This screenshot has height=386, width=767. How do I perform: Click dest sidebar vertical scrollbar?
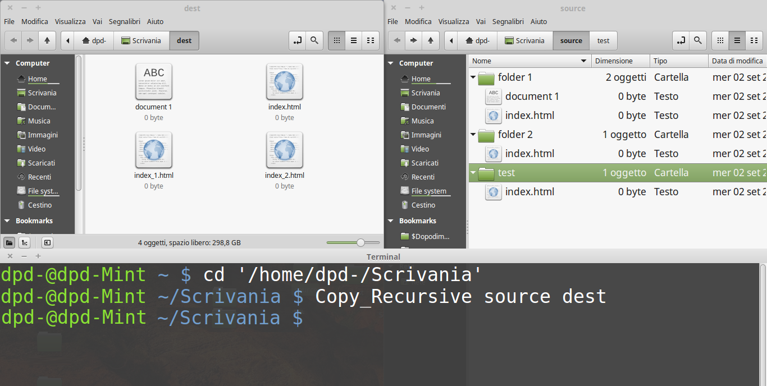click(79, 123)
